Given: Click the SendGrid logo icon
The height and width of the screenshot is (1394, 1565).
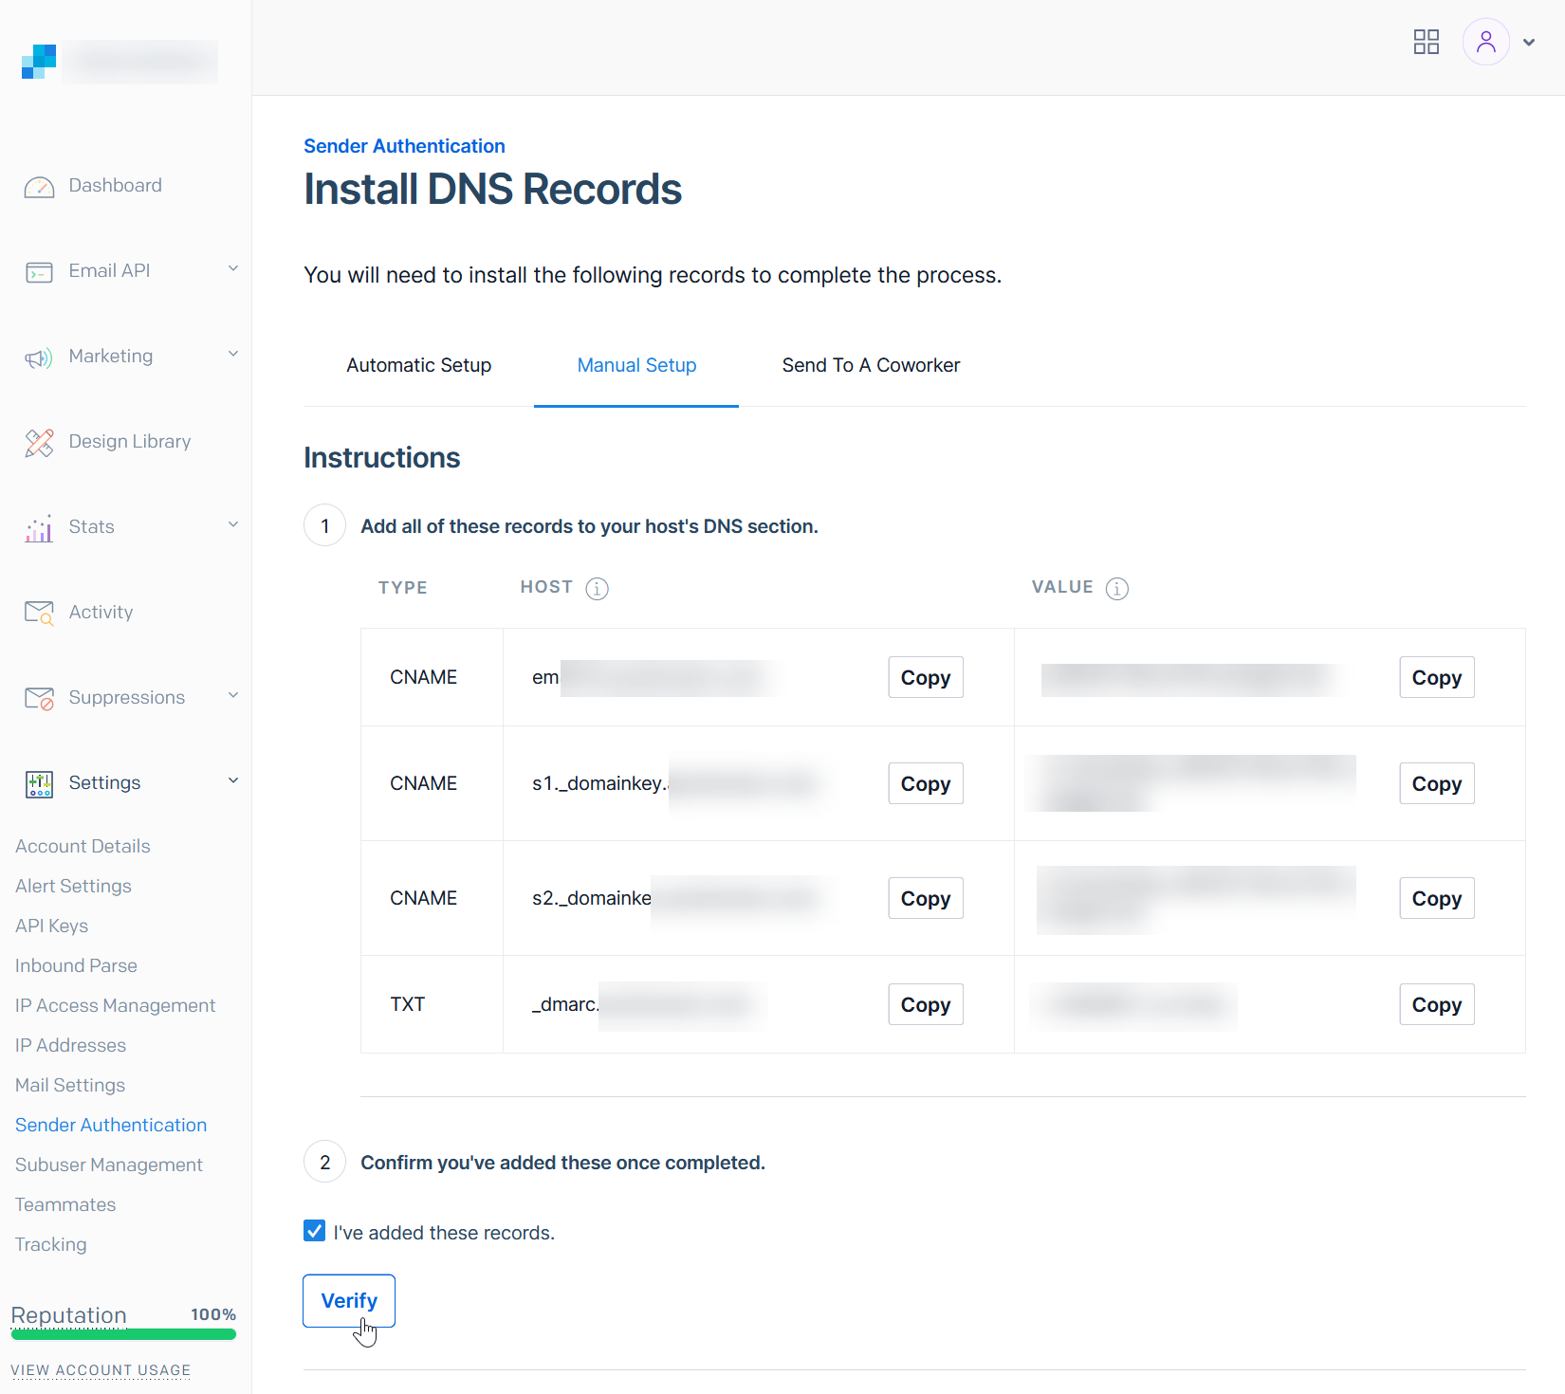Looking at the screenshot, I should [x=39, y=62].
